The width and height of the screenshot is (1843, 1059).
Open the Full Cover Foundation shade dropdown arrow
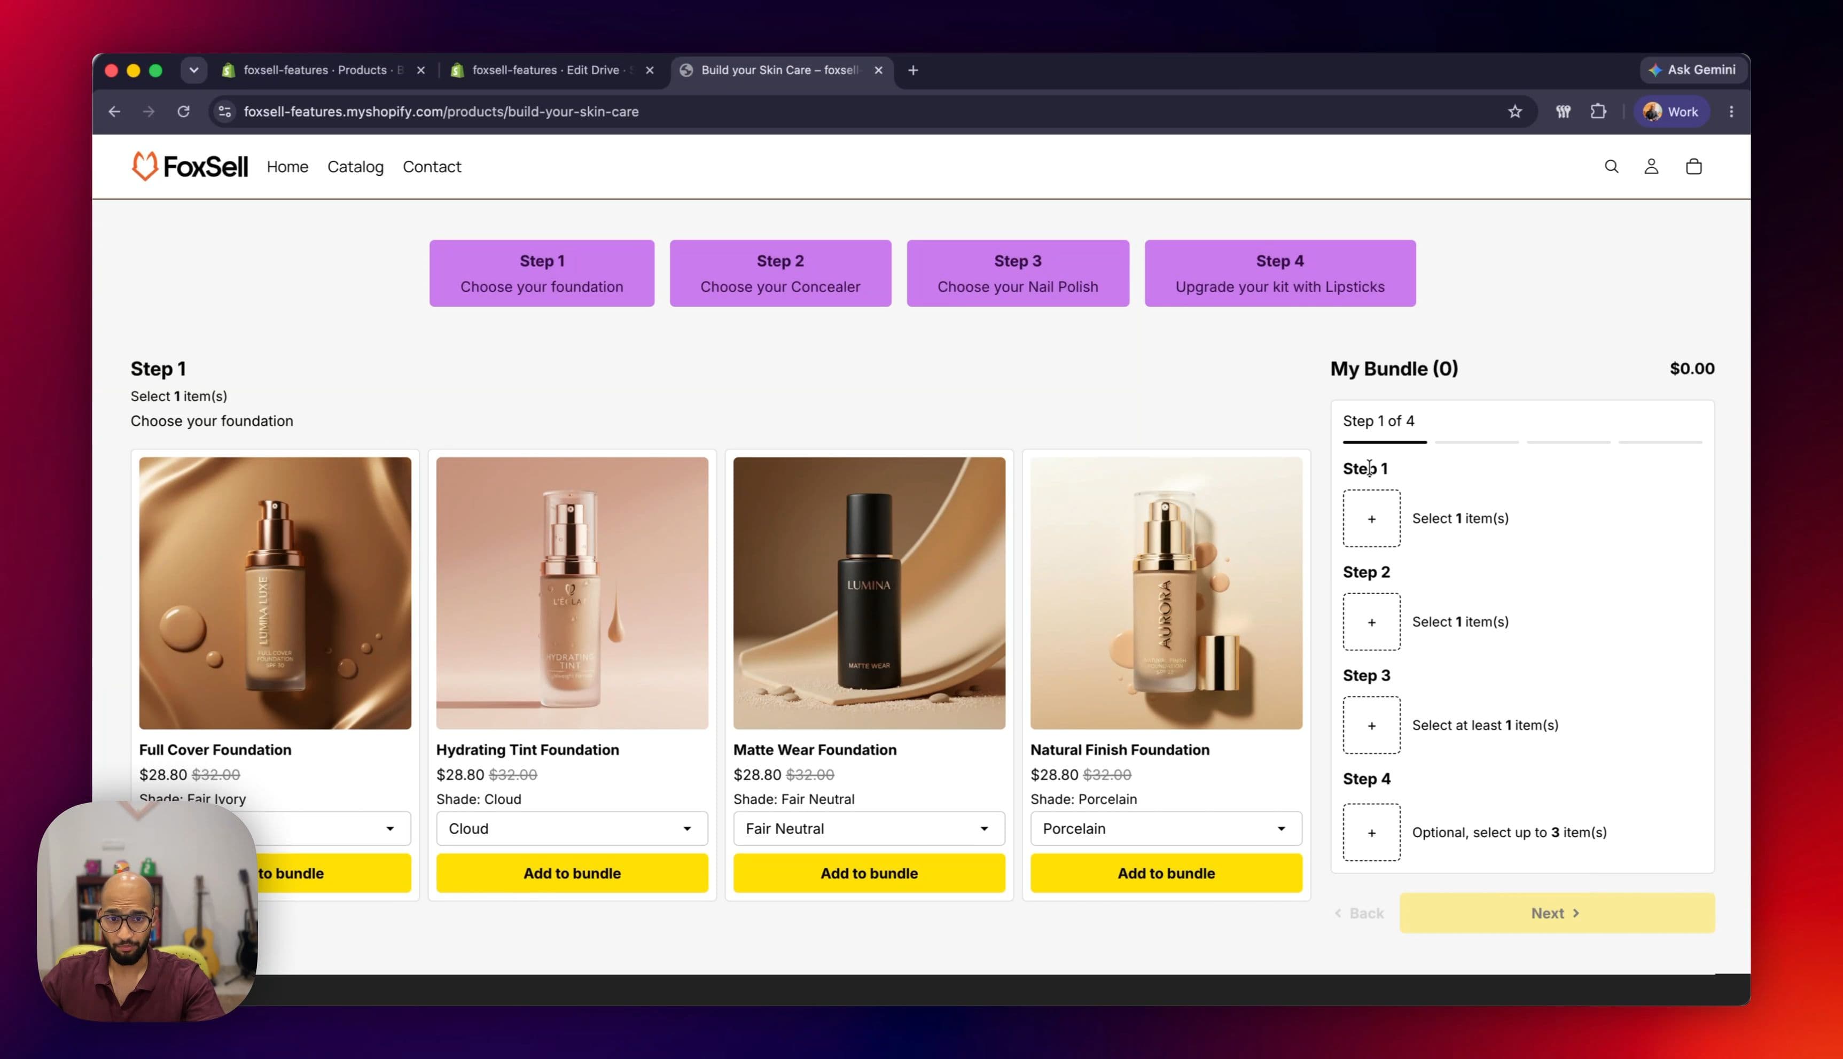click(x=389, y=828)
